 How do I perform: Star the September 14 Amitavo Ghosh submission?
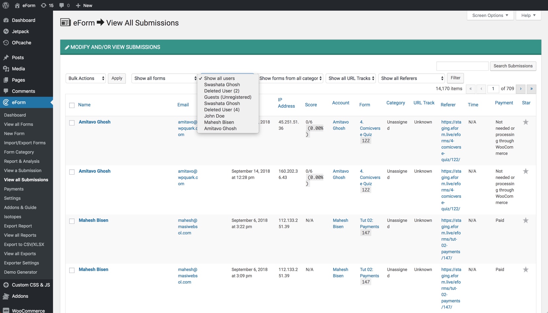tap(525, 171)
